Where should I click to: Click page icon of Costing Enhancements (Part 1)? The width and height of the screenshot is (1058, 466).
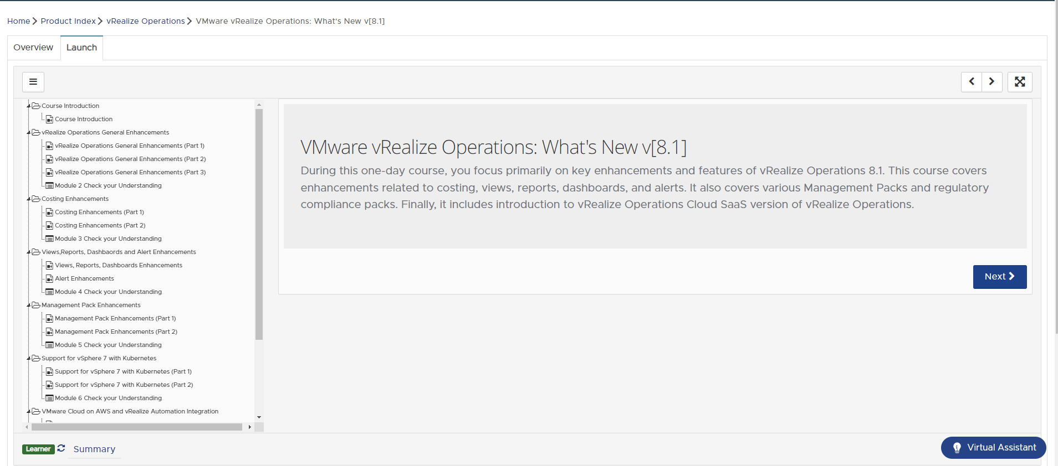[x=49, y=212]
